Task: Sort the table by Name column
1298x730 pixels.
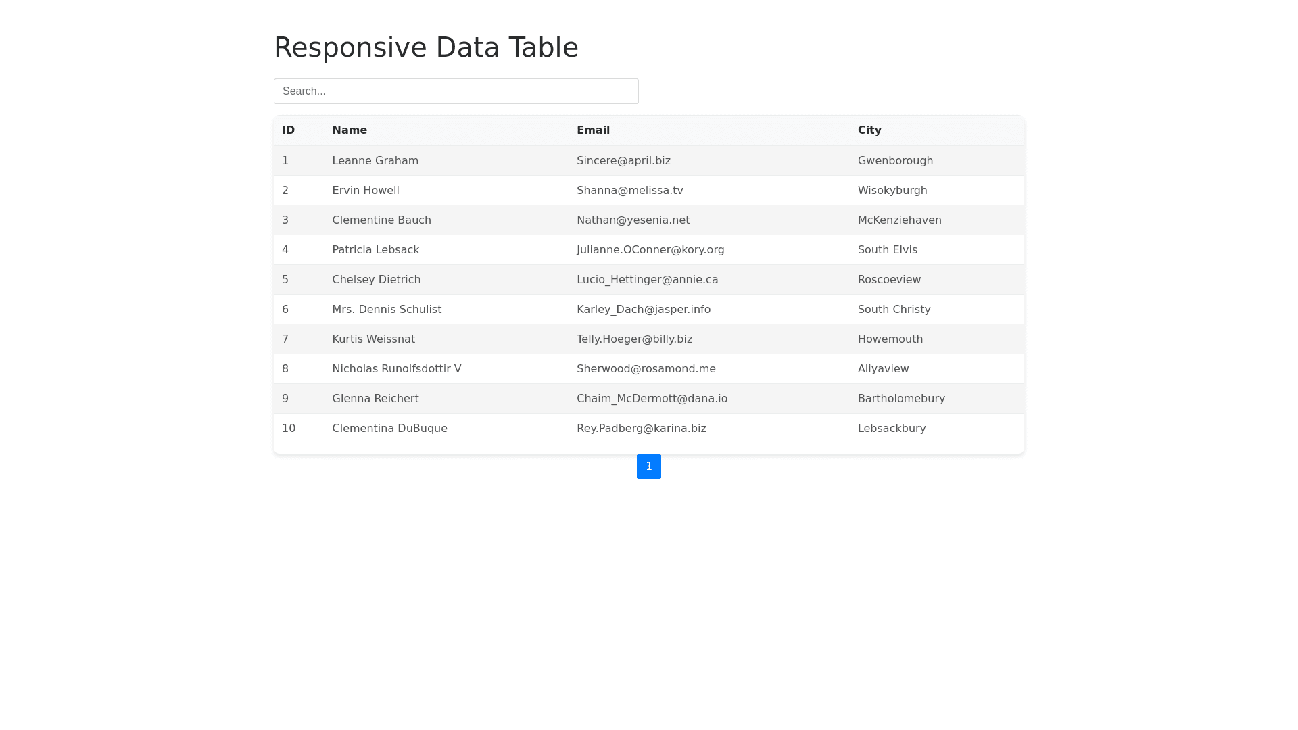Action: click(350, 130)
